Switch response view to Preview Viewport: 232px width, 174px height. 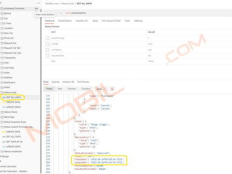point(72,89)
